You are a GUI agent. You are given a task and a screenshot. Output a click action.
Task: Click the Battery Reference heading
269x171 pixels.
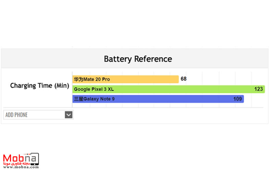coord(138,59)
